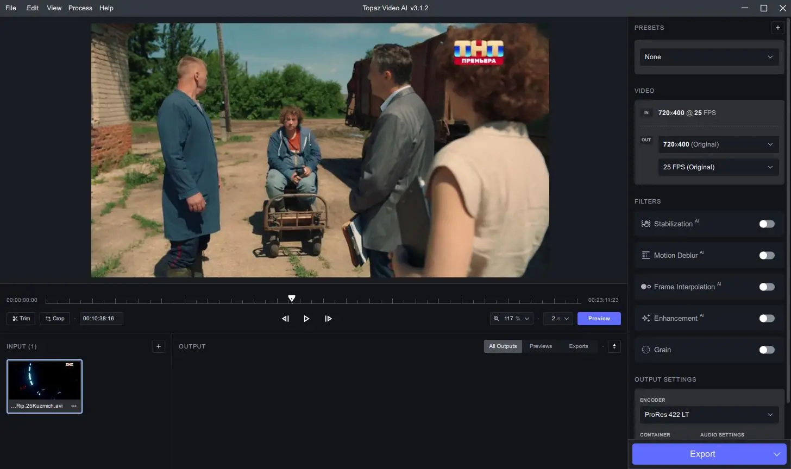Open the Help menu

[x=106, y=8]
